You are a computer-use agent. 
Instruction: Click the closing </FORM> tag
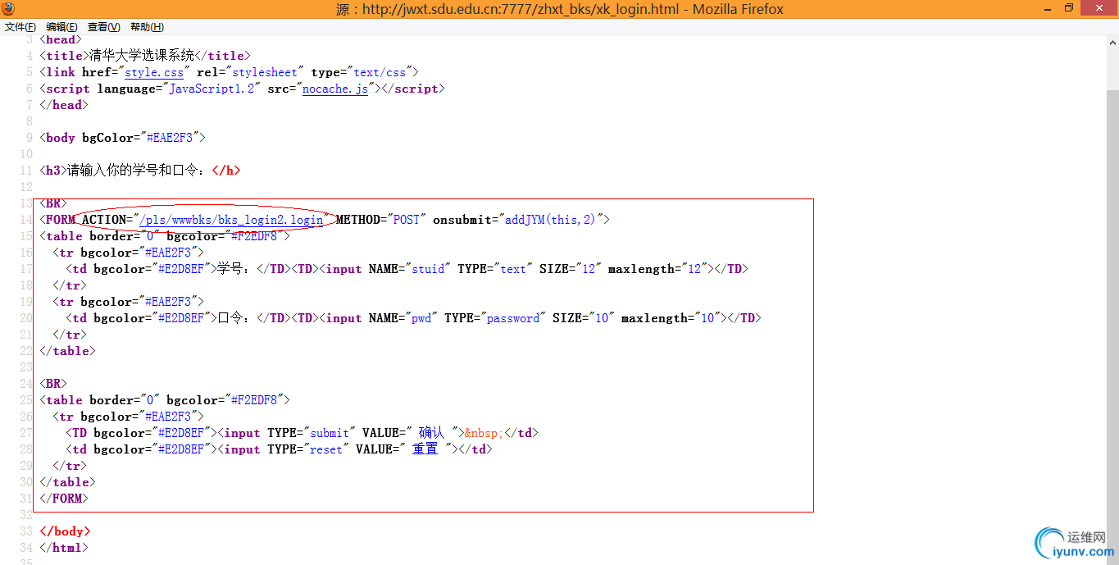coord(63,499)
